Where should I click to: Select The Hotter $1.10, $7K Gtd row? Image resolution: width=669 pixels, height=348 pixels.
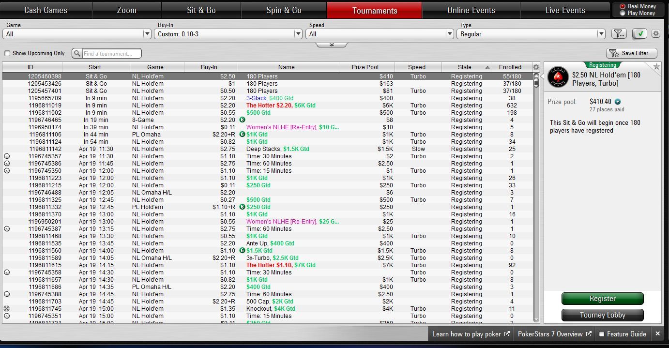267,265
